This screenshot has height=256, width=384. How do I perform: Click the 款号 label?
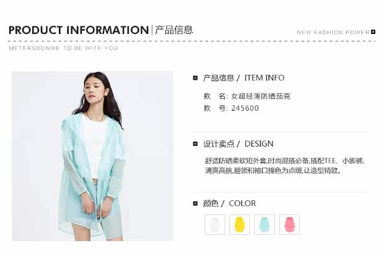216,108
